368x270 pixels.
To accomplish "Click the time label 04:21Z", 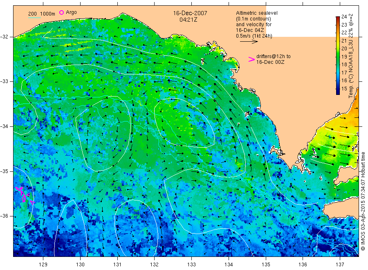I will point(188,20).
